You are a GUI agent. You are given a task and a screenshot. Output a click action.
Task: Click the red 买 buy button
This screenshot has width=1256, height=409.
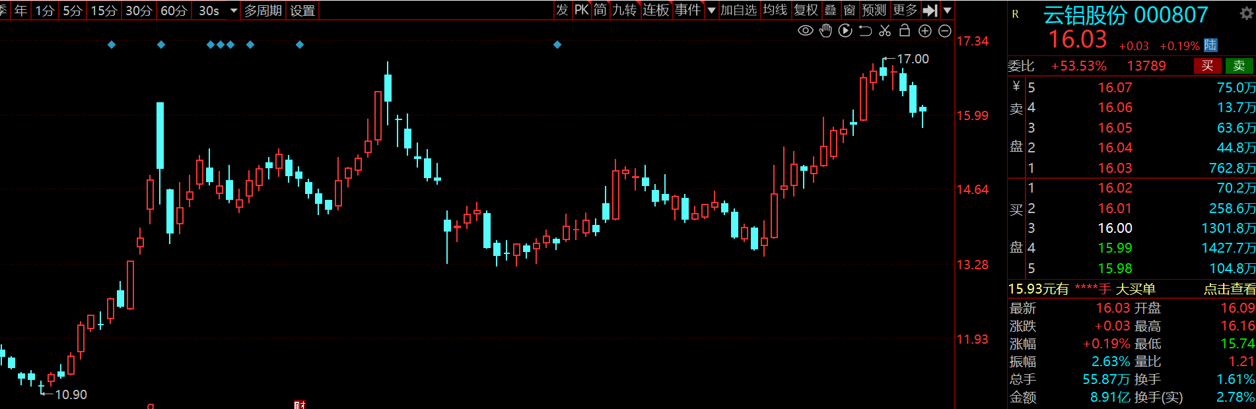(x=1207, y=65)
